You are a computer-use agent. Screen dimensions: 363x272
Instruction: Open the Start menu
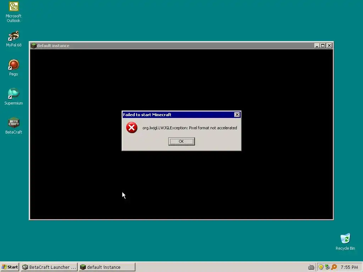click(10, 267)
